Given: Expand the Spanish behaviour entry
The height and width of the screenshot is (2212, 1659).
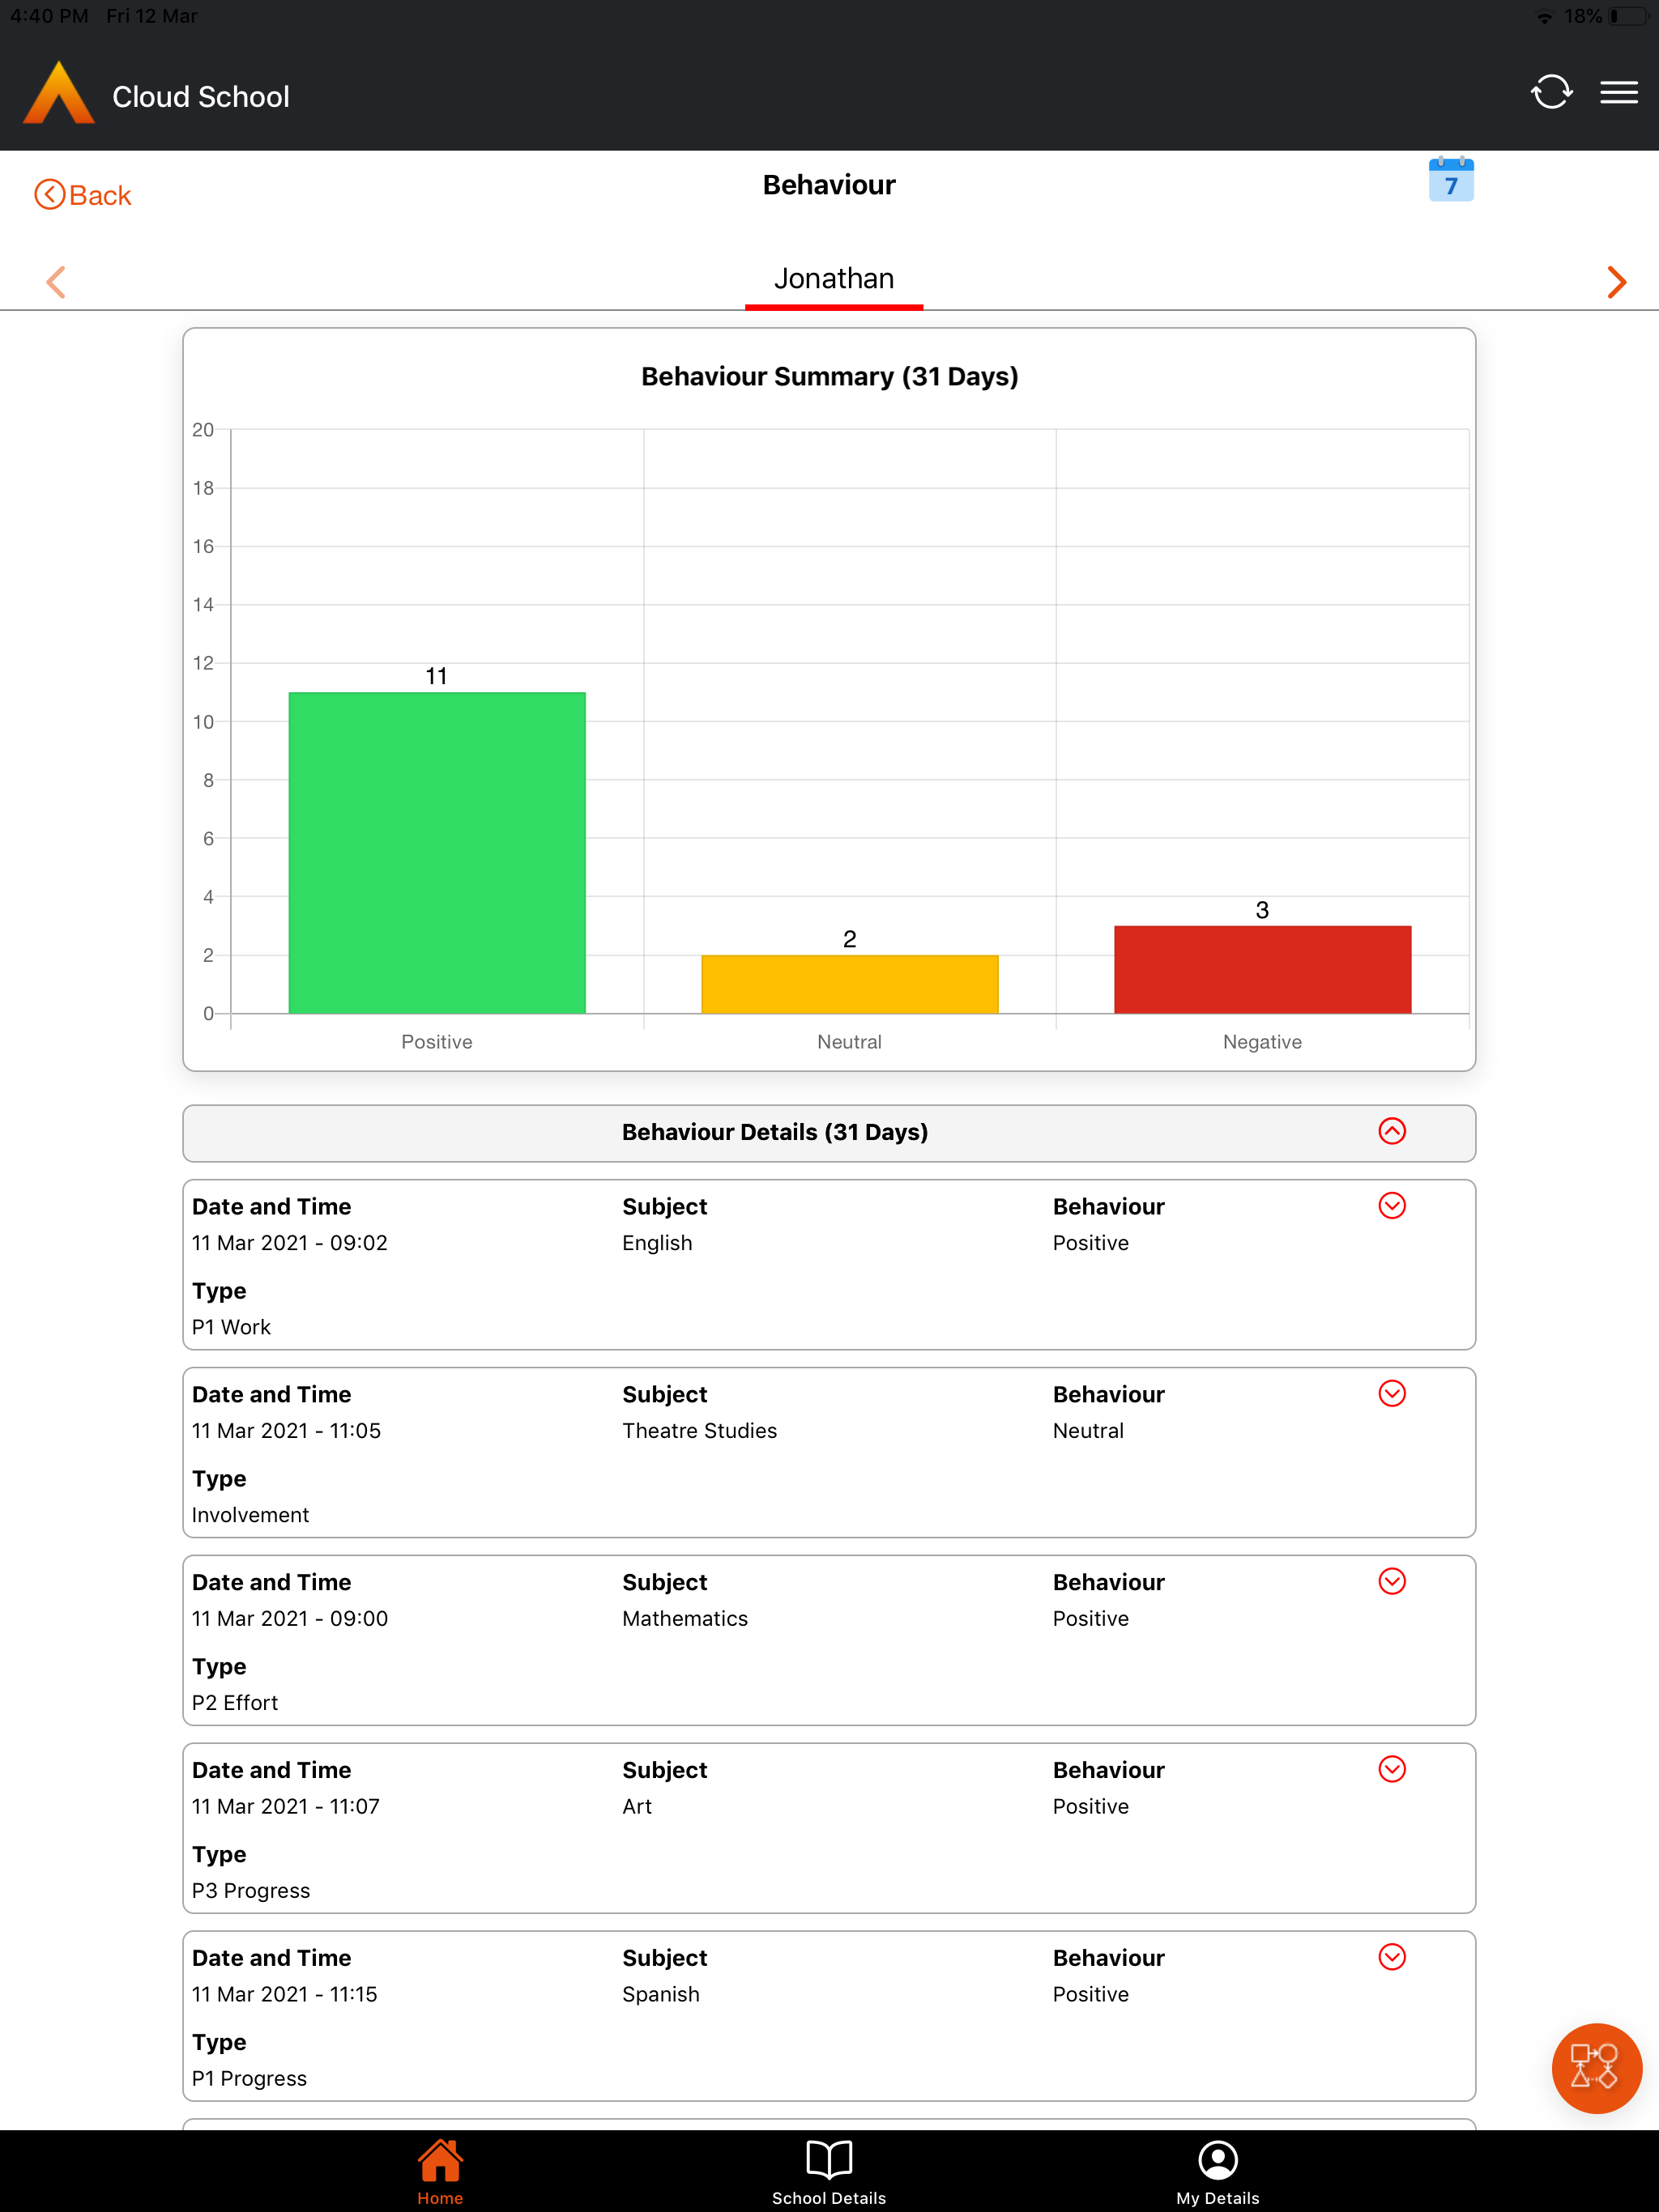Looking at the screenshot, I should click(1392, 1958).
